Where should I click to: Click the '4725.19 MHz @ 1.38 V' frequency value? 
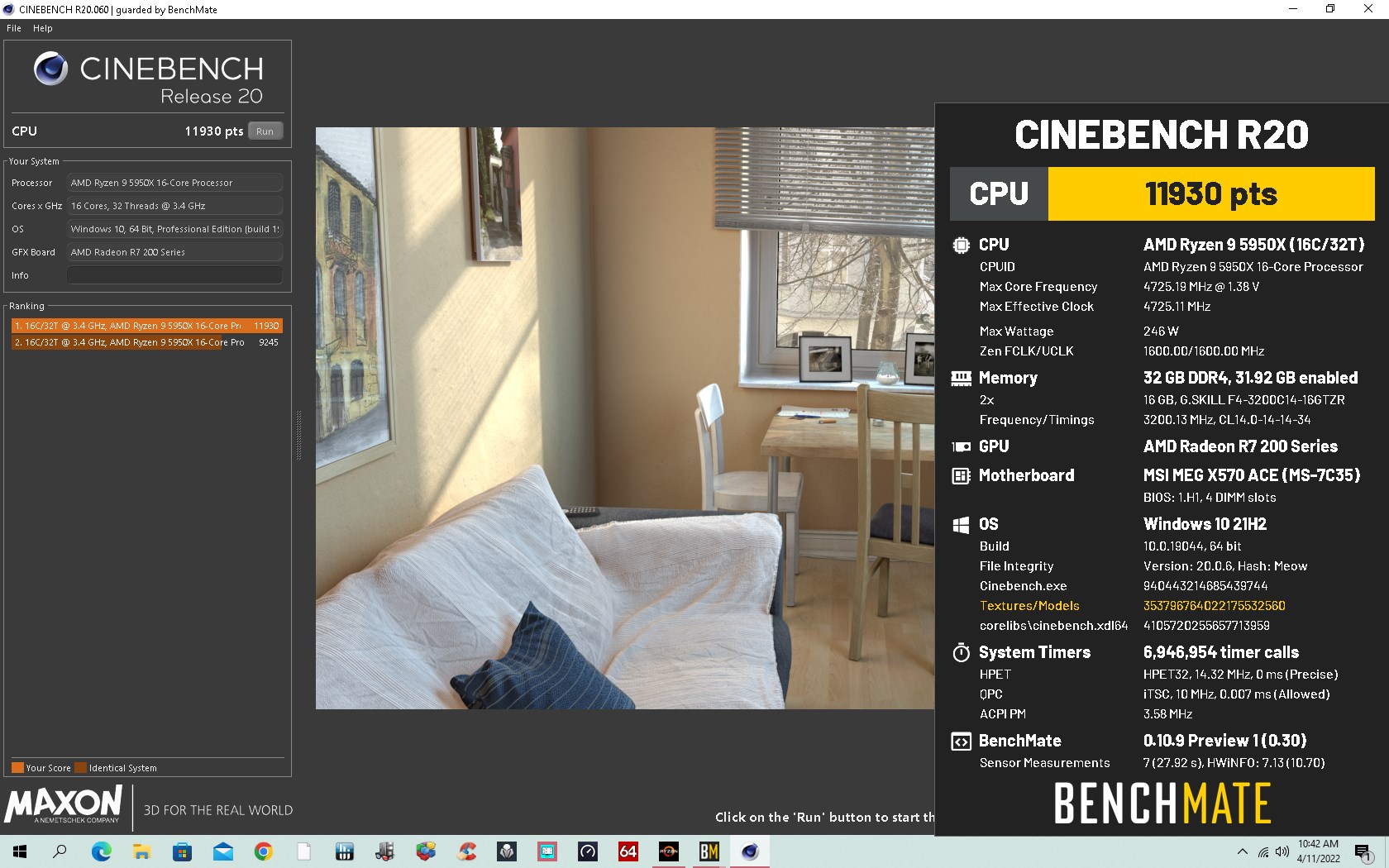pyautogui.click(x=1201, y=287)
